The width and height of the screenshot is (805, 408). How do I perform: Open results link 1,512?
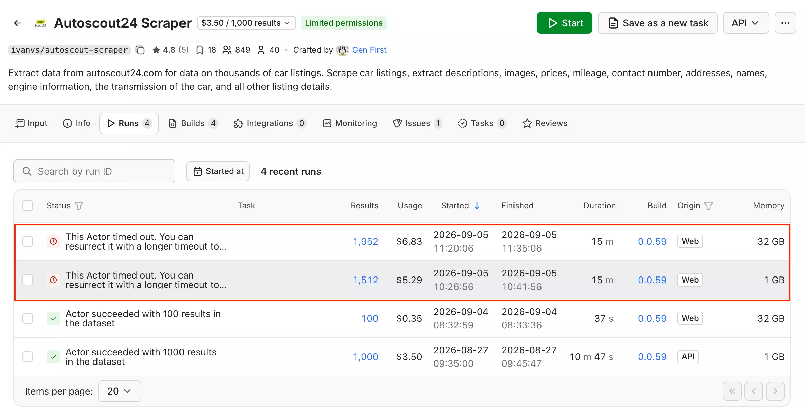coord(365,280)
